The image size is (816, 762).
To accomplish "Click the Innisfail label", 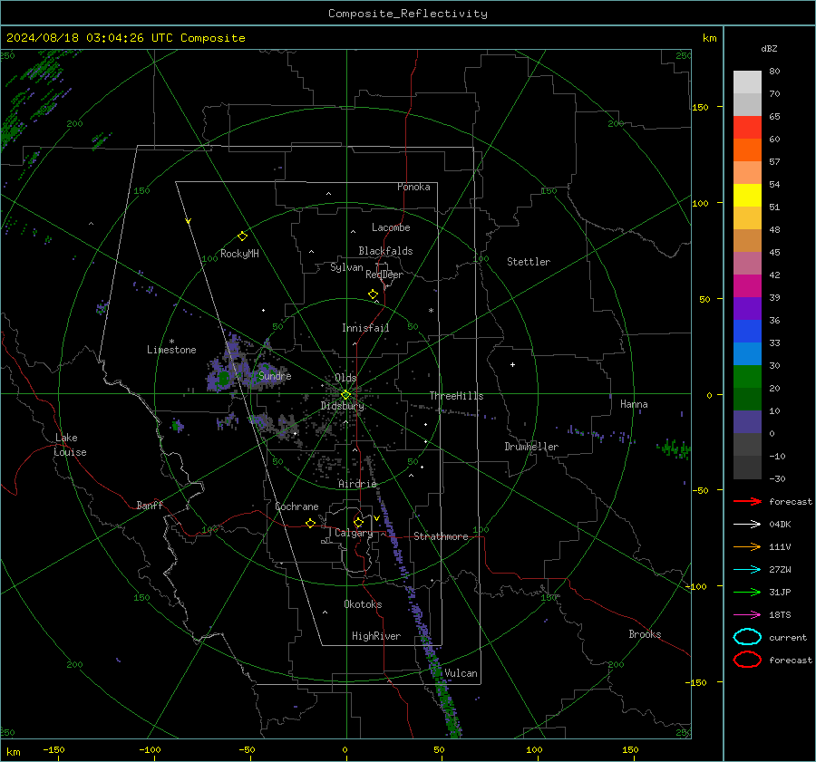I will (365, 328).
